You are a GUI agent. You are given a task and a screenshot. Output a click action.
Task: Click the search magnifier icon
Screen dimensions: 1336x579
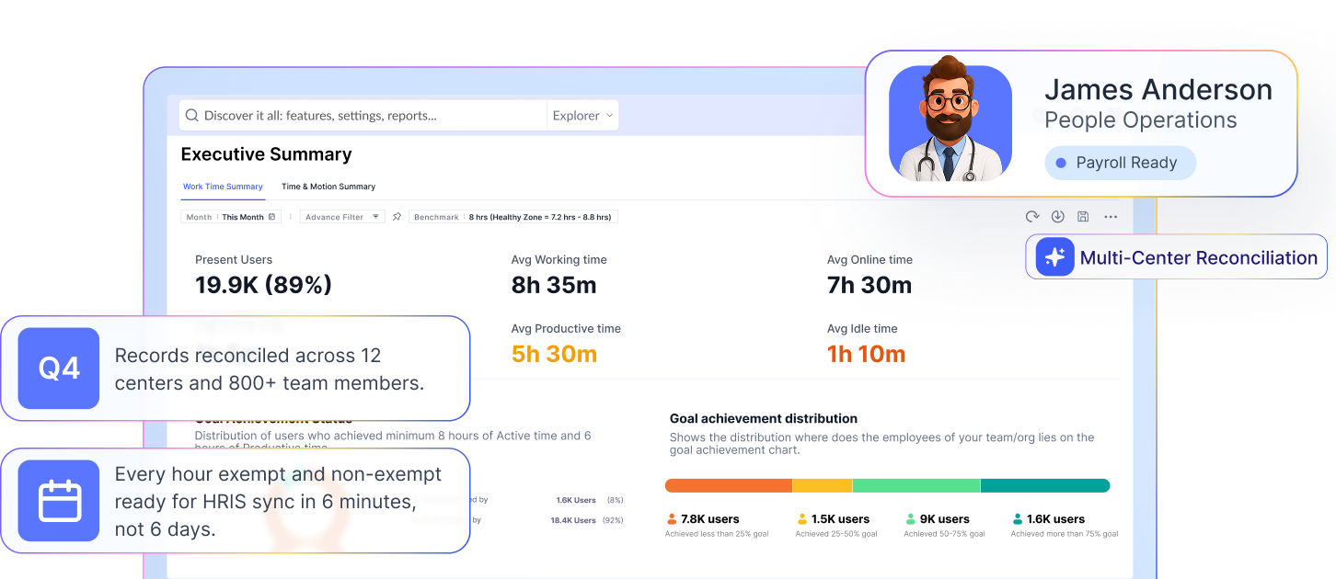(192, 116)
